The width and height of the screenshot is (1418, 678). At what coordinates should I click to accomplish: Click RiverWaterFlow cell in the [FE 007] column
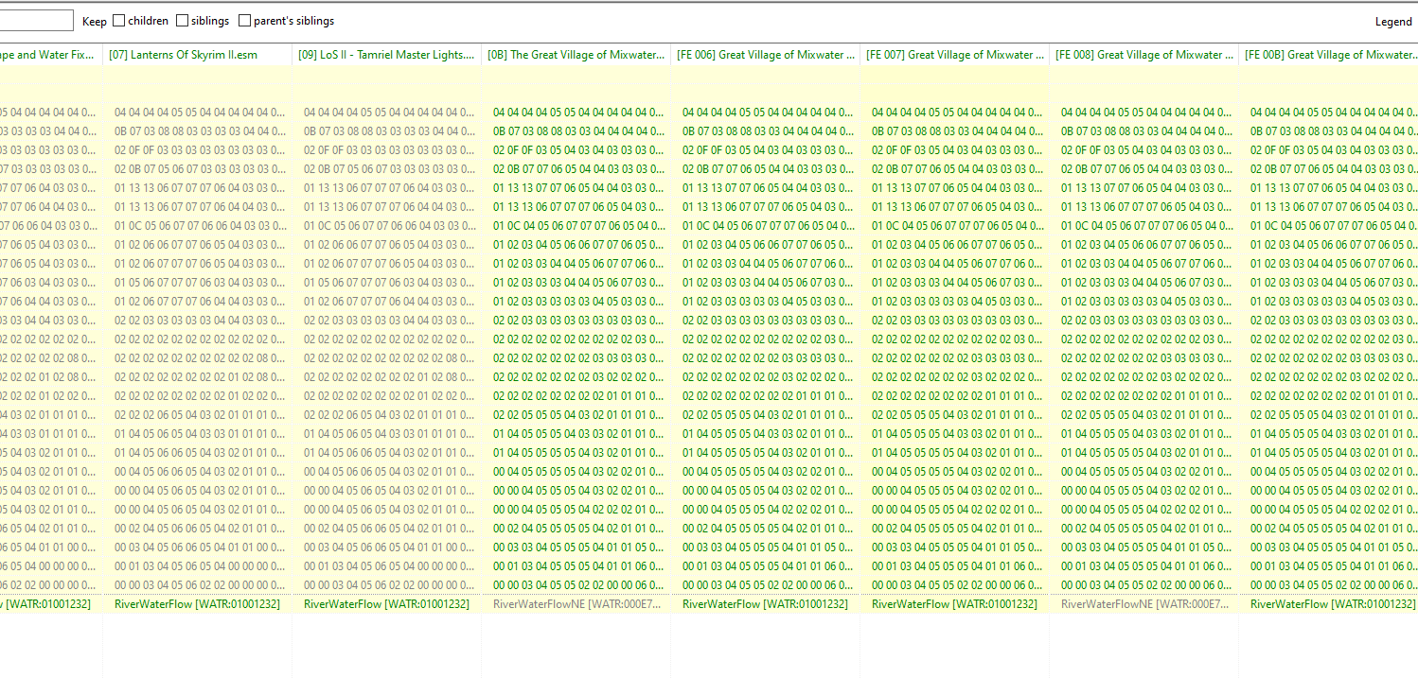954,603
